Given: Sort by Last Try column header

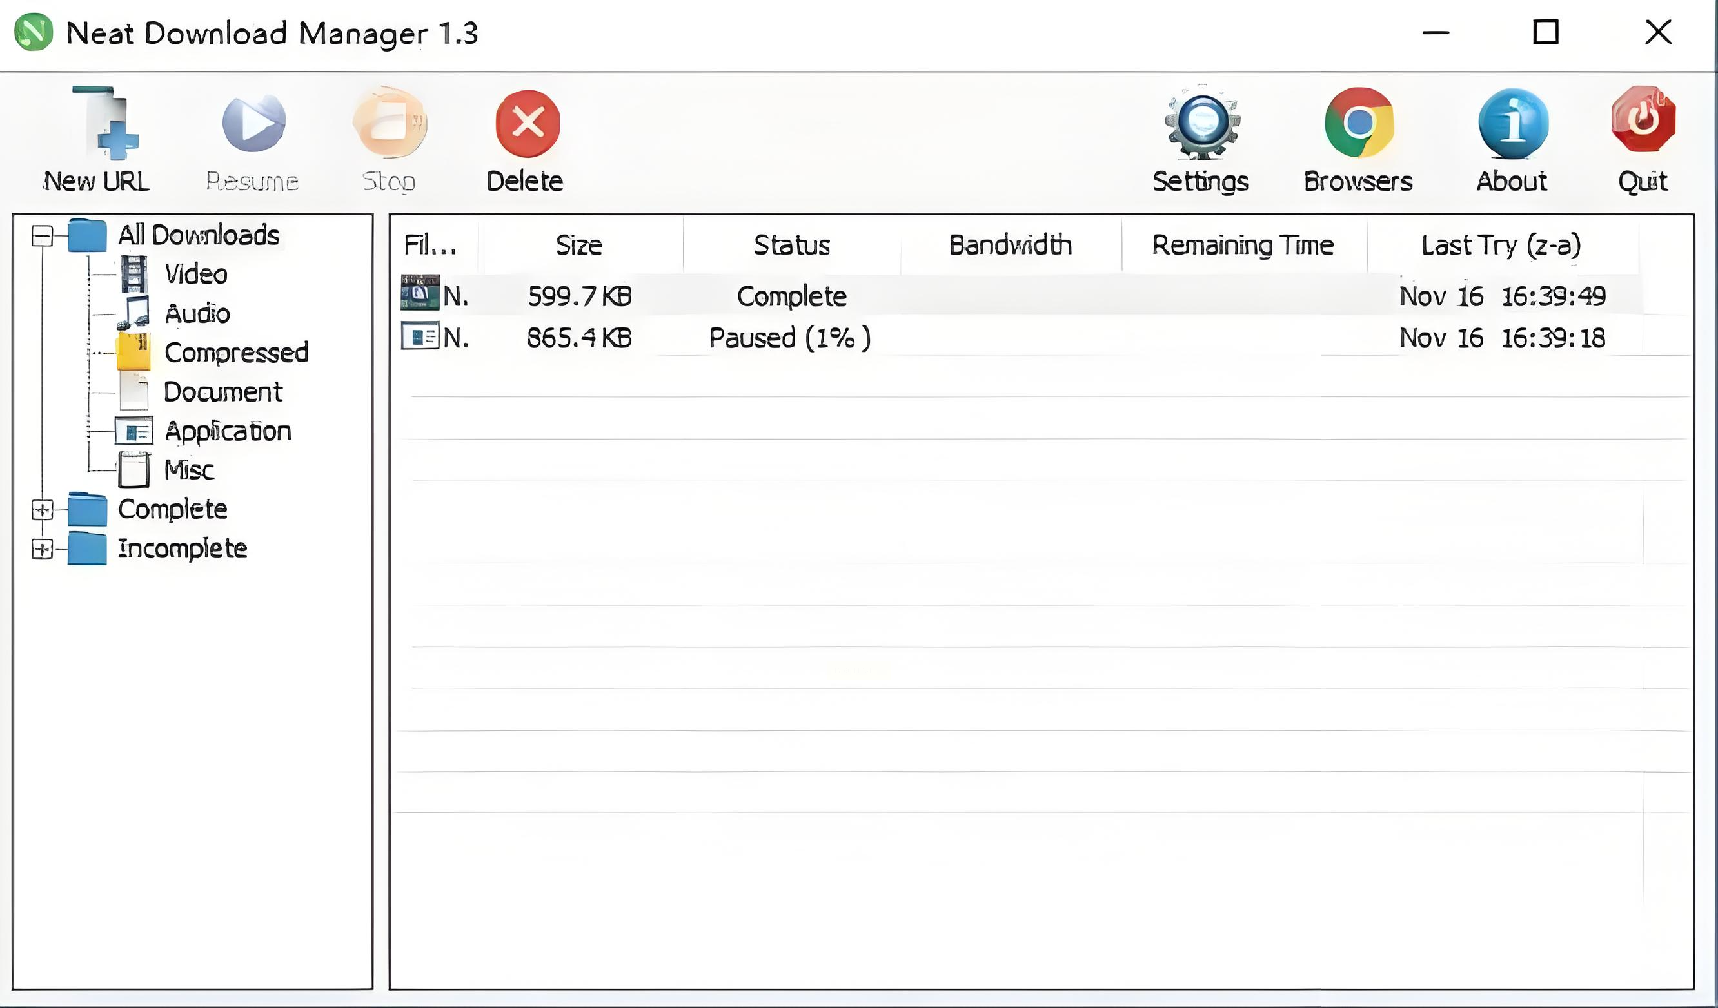Looking at the screenshot, I should (1501, 246).
